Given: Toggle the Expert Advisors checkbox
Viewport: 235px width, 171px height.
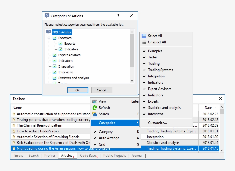Looking at the screenshot, I should [x=54, y=55].
